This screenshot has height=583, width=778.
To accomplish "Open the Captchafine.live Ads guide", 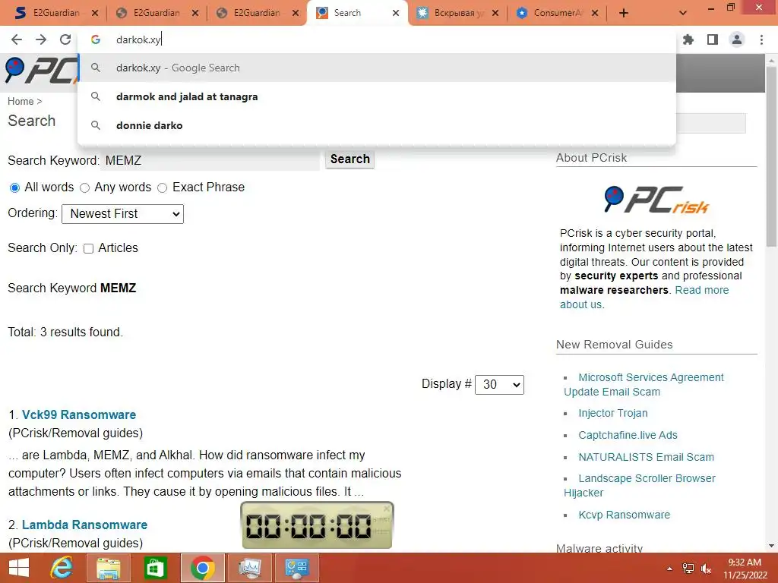I will point(628,435).
